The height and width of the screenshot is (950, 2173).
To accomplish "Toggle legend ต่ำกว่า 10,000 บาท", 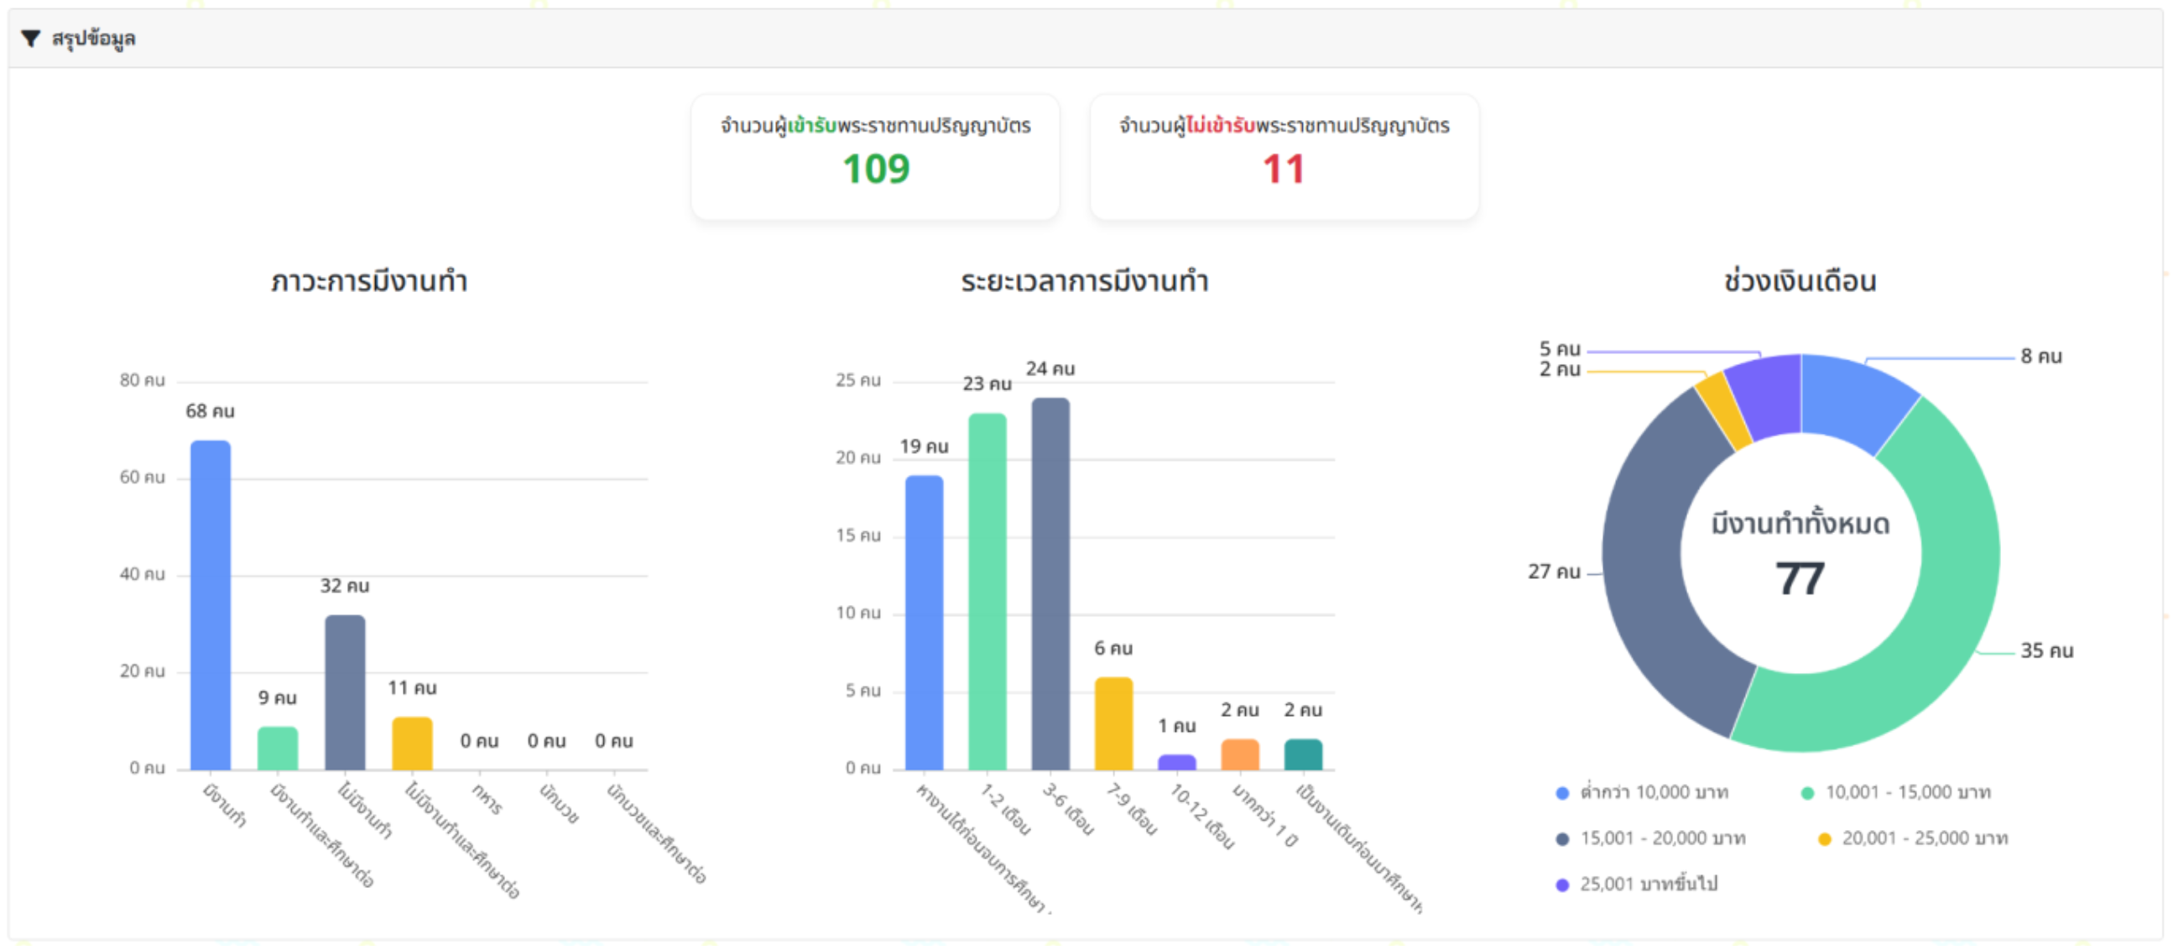I will coord(1642,792).
